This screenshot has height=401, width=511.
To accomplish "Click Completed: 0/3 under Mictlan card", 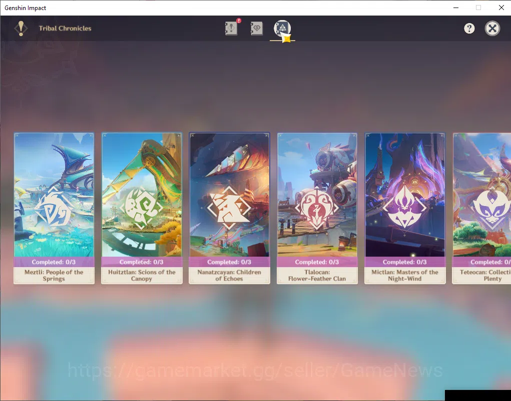I will (405, 262).
